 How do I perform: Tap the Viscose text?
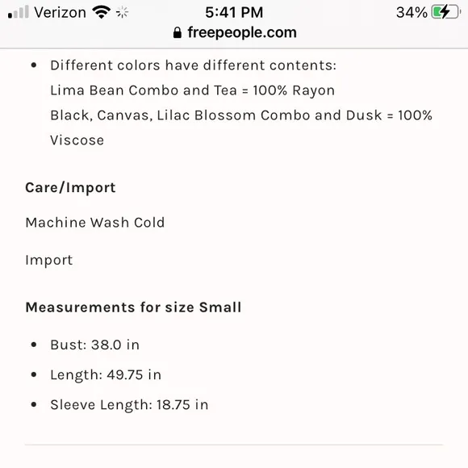pos(77,140)
